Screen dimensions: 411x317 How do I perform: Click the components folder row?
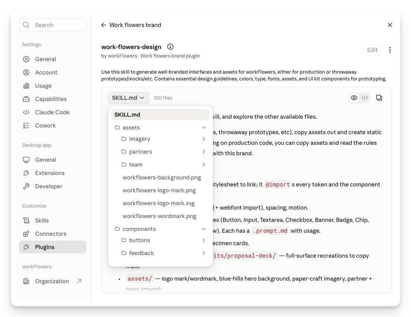coord(161,229)
